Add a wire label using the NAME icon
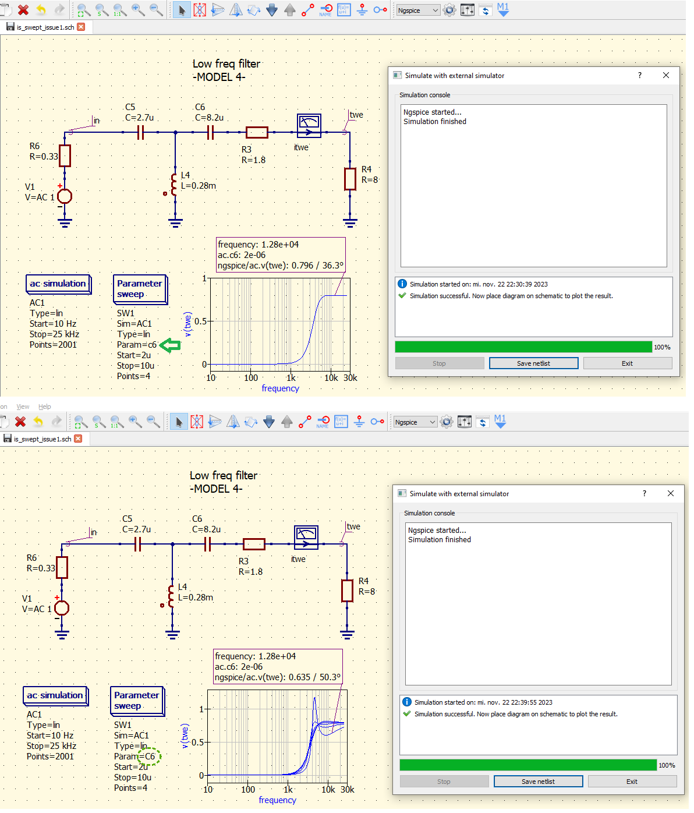 point(324,10)
